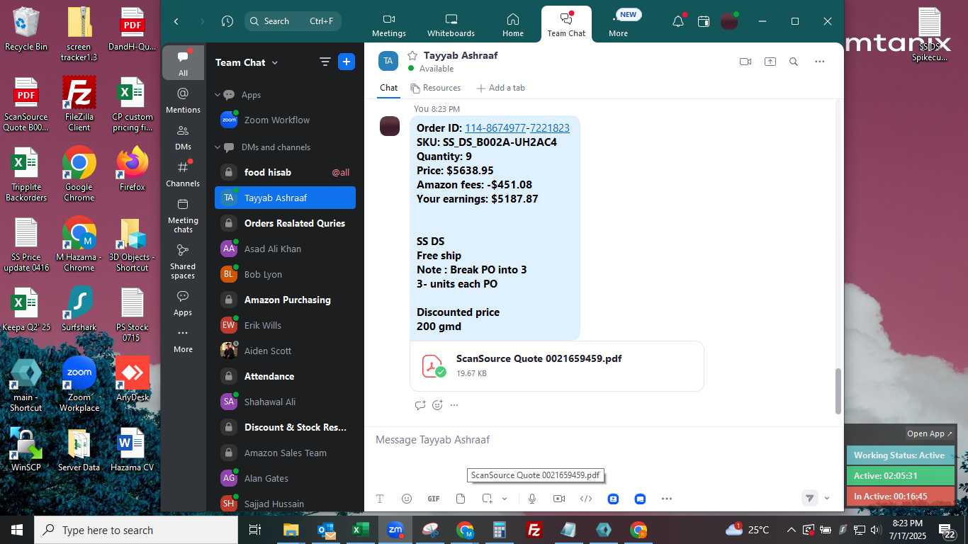The height and width of the screenshot is (544, 968).
Task: Open Asad Ali Khan chat
Action: click(x=285, y=249)
